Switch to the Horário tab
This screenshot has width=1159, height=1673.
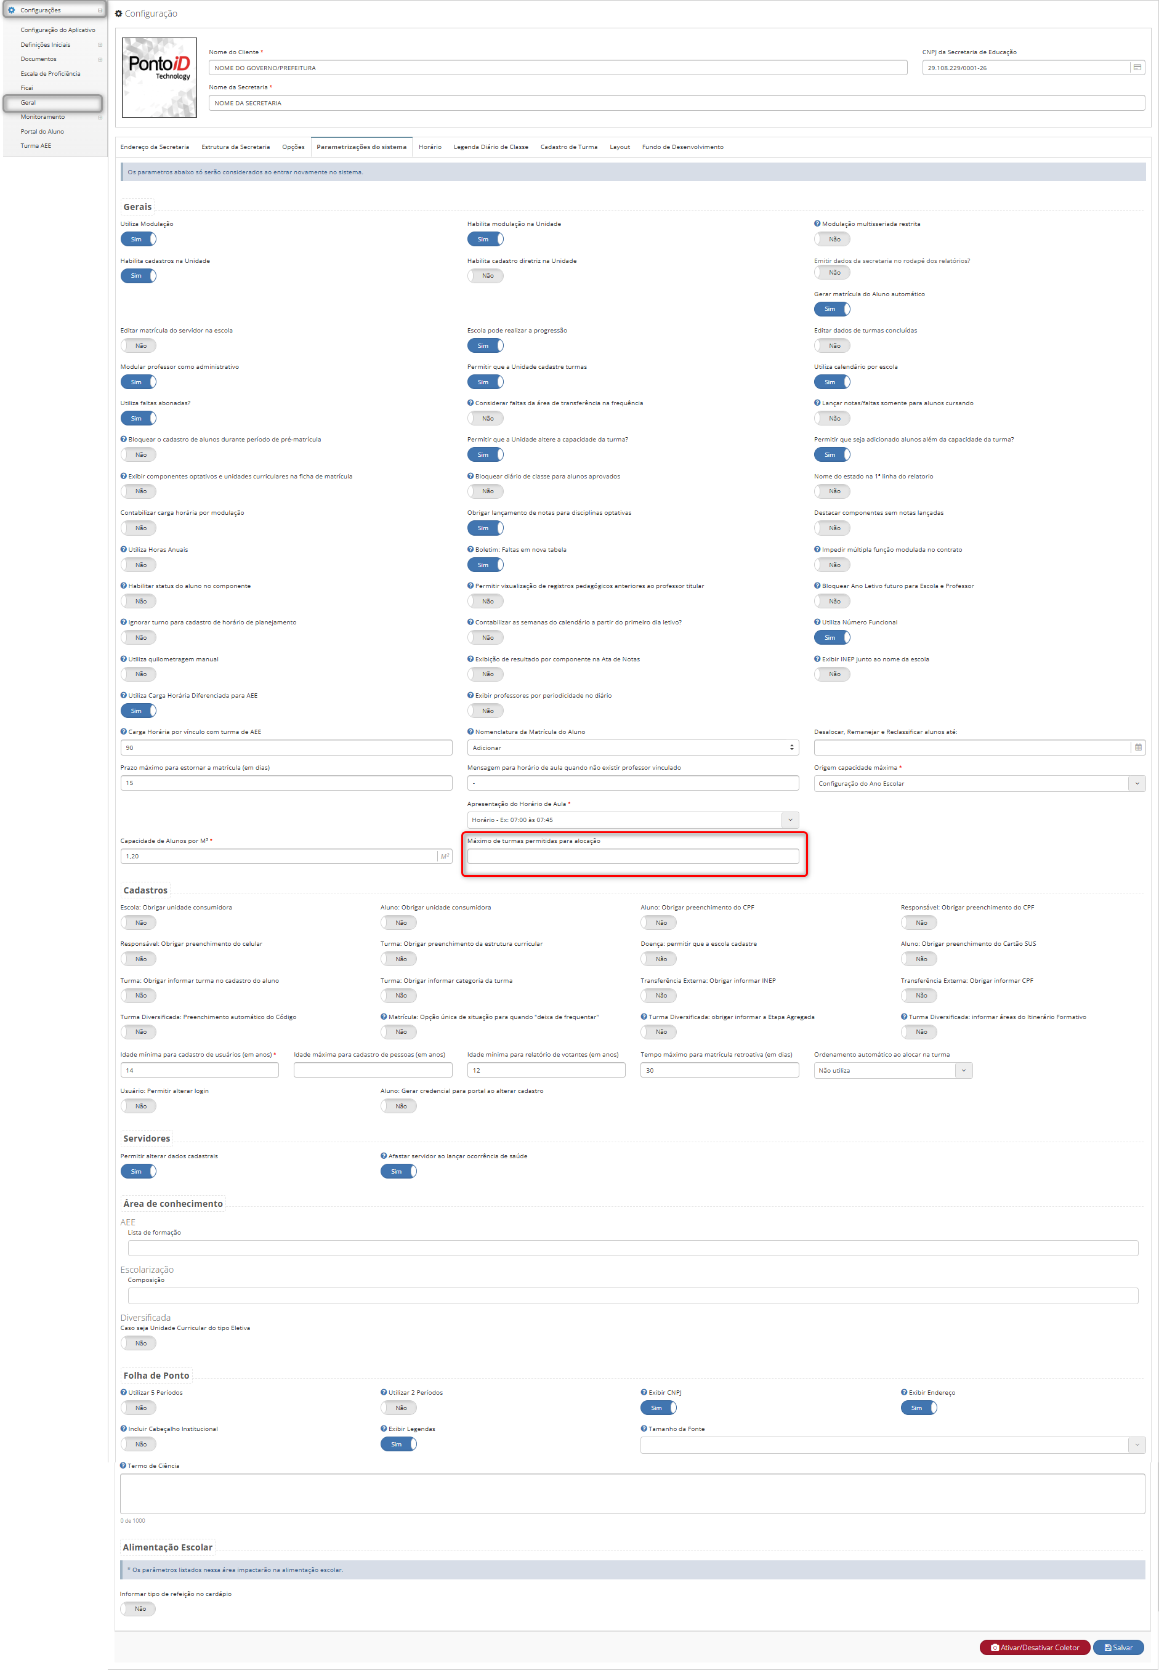pos(430,147)
